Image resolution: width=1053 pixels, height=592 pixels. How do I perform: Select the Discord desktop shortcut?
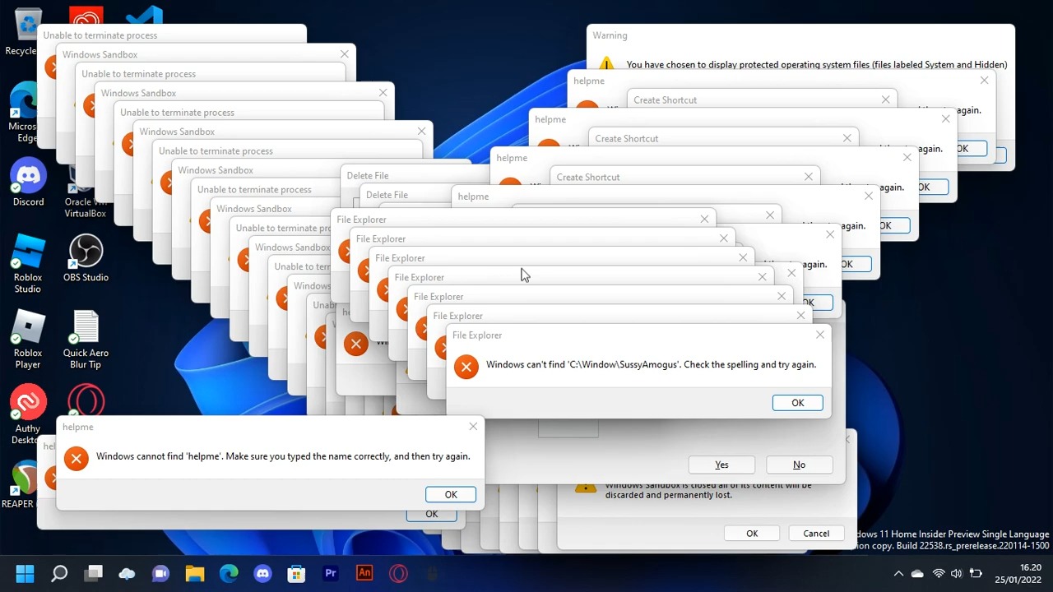[x=28, y=183]
